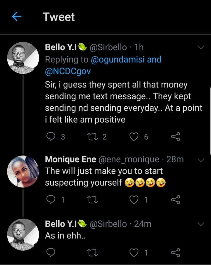Reply to the 'As in ehh..' tweet
The height and width of the screenshot is (265, 211).
[51, 252]
